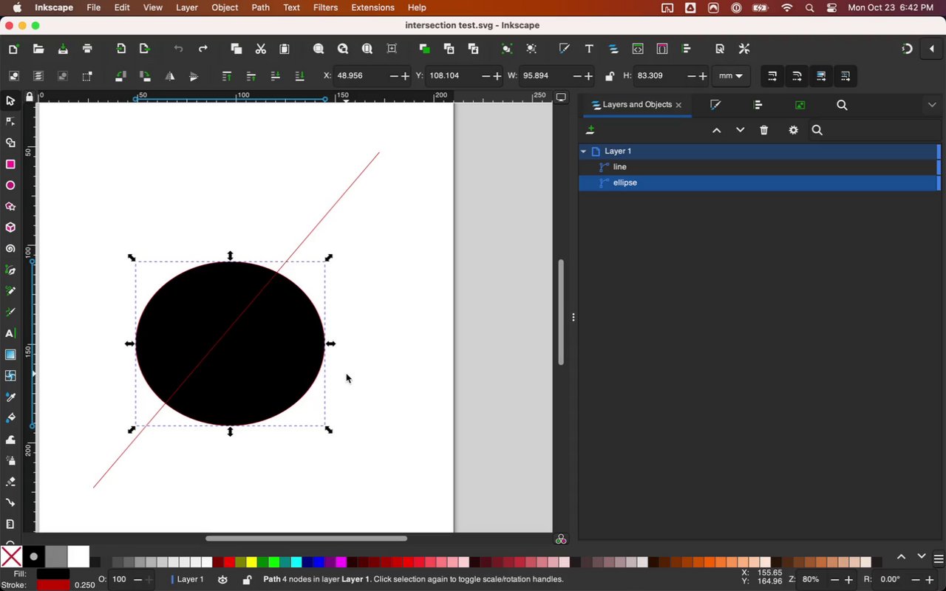Toggle the width/height ratio lock
The width and height of the screenshot is (946, 591).
609,76
